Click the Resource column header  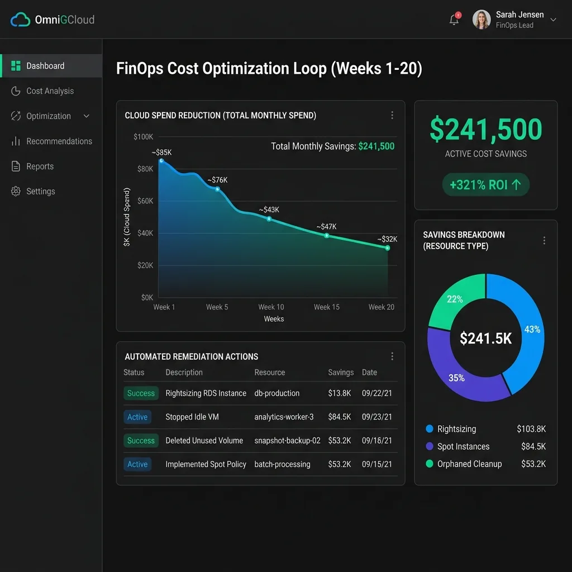pos(270,373)
